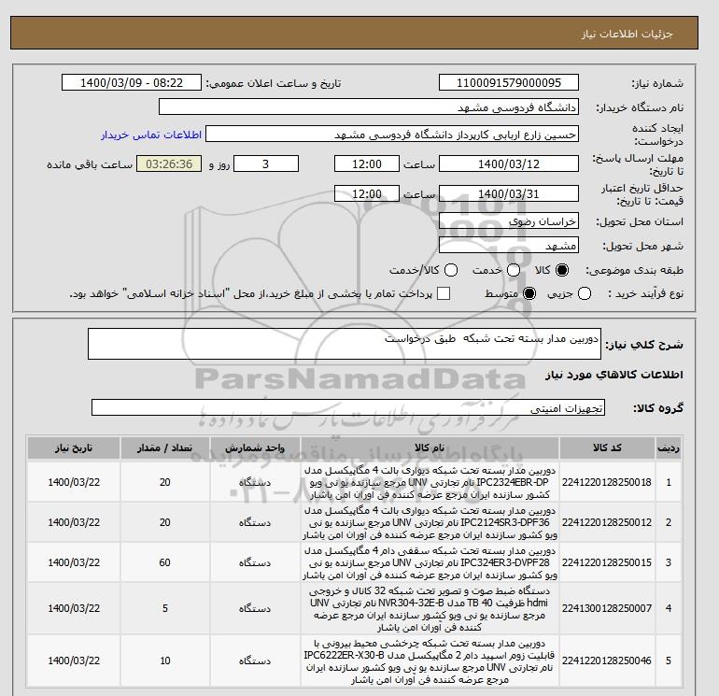Choose the جزیی purchase type radio
The image size is (719, 696).
[585, 293]
